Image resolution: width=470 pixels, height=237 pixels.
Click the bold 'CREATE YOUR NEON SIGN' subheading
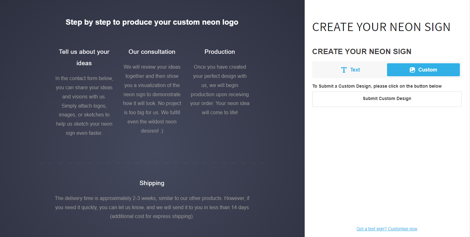362,52
